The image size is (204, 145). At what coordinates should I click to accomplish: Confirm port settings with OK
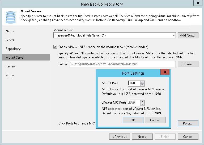pos(133,120)
